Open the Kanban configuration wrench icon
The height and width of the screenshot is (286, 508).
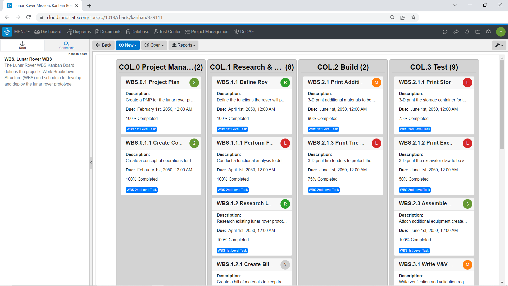point(499,45)
